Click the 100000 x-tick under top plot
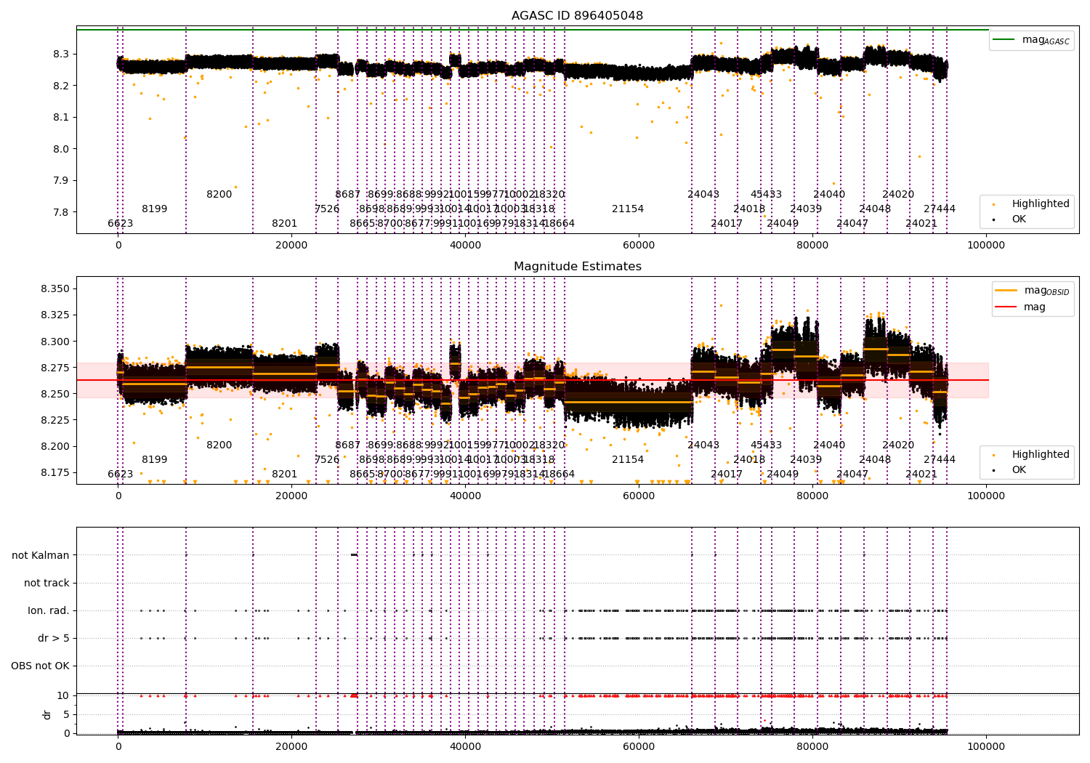Viewport: 1090px width, 763px height. 986,245
